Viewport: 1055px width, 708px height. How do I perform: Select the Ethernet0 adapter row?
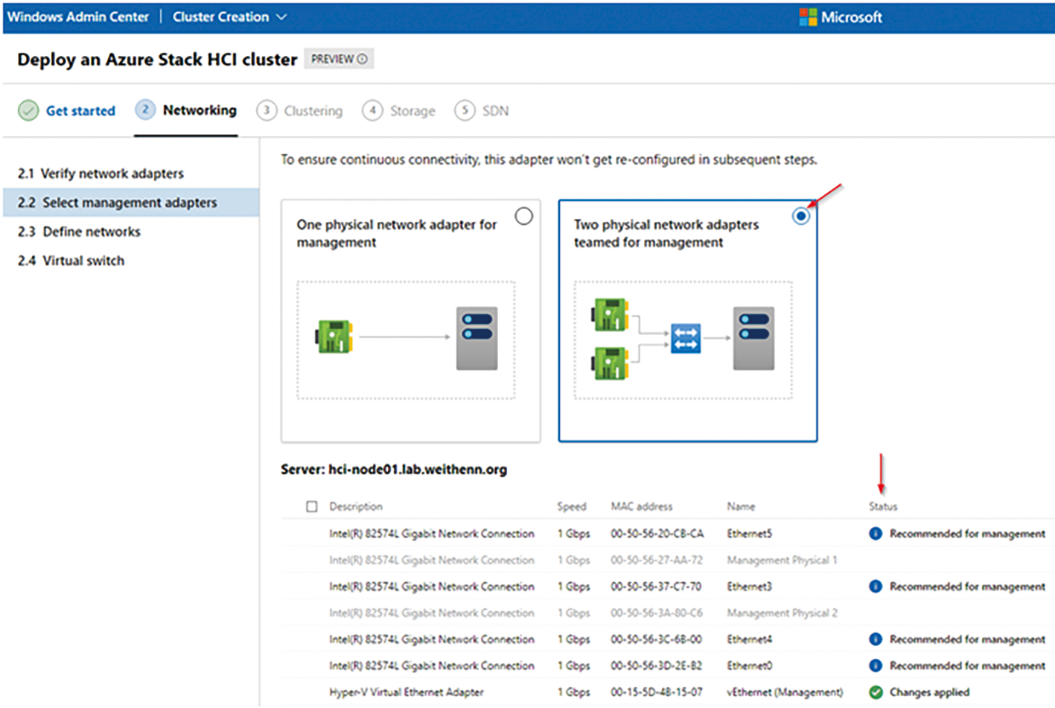point(668,666)
